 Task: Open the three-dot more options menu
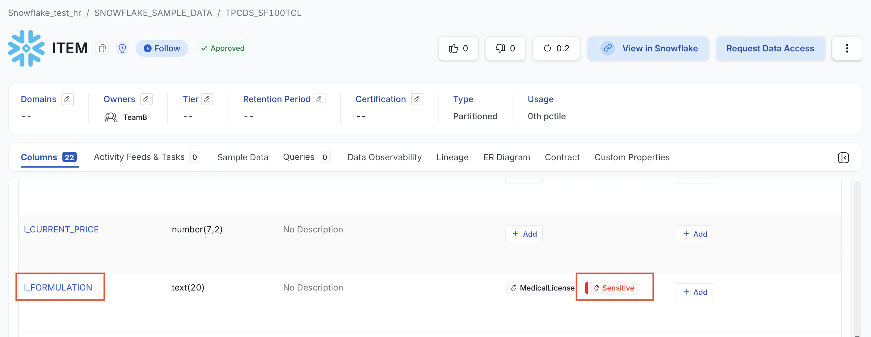[847, 48]
